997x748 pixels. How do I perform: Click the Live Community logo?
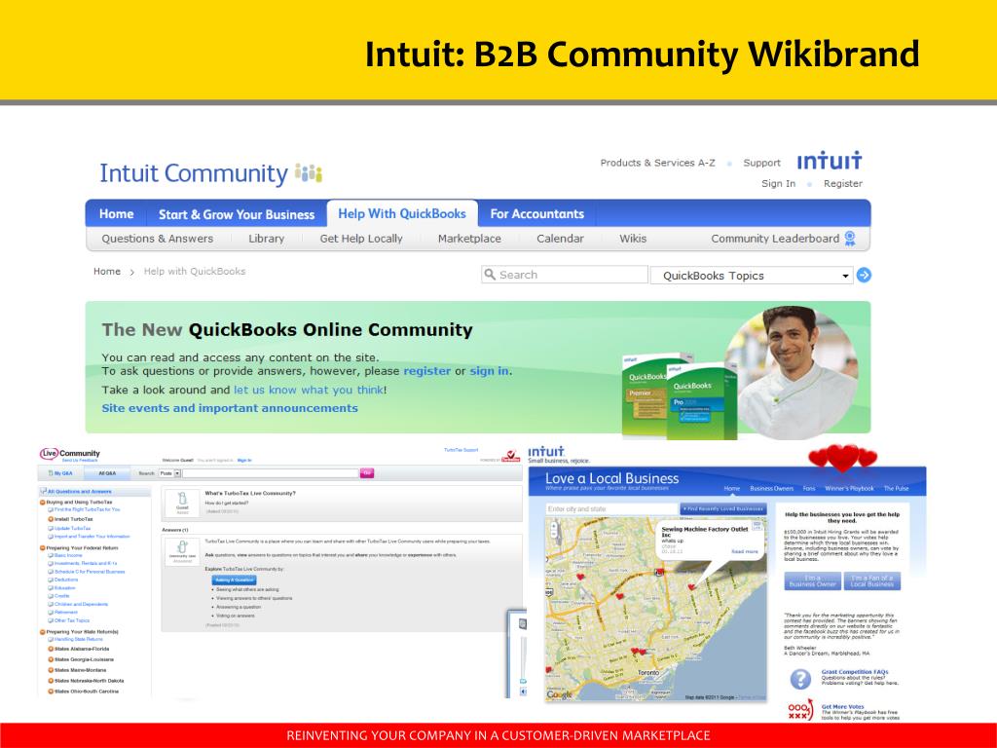(x=70, y=454)
